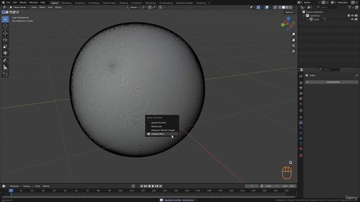The image size is (360, 202).
Task: Collapse the Collection tree in outliner
Action: [304, 16]
